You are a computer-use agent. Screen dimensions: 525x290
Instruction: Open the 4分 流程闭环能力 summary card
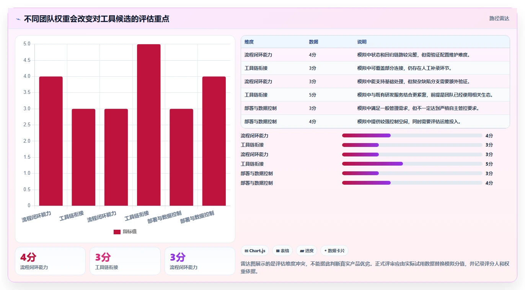click(50, 261)
